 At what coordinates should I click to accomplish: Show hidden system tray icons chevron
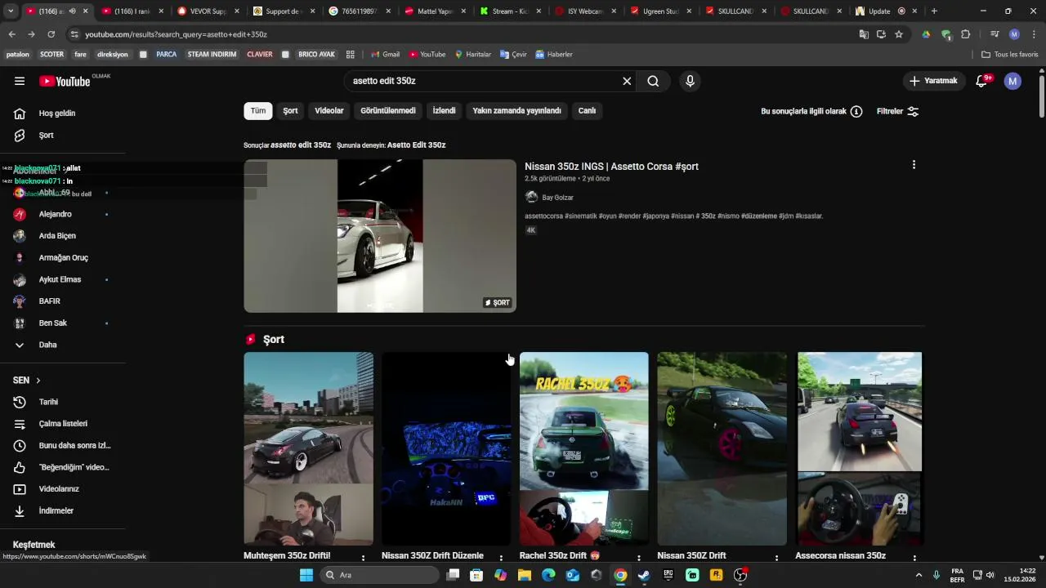[x=919, y=575]
